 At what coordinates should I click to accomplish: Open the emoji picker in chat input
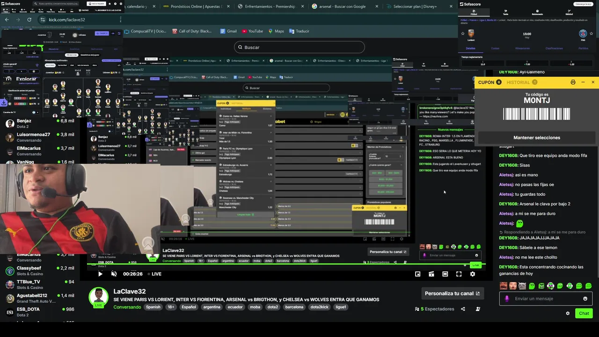(585, 299)
